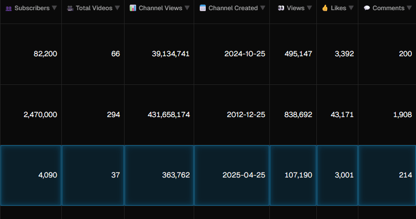Select the Views column header label
The height and width of the screenshot is (219, 416).
296,8
